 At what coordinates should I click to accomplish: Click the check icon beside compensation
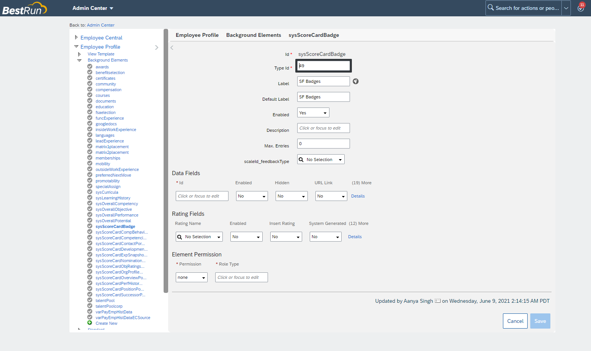click(x=90, y=89)
